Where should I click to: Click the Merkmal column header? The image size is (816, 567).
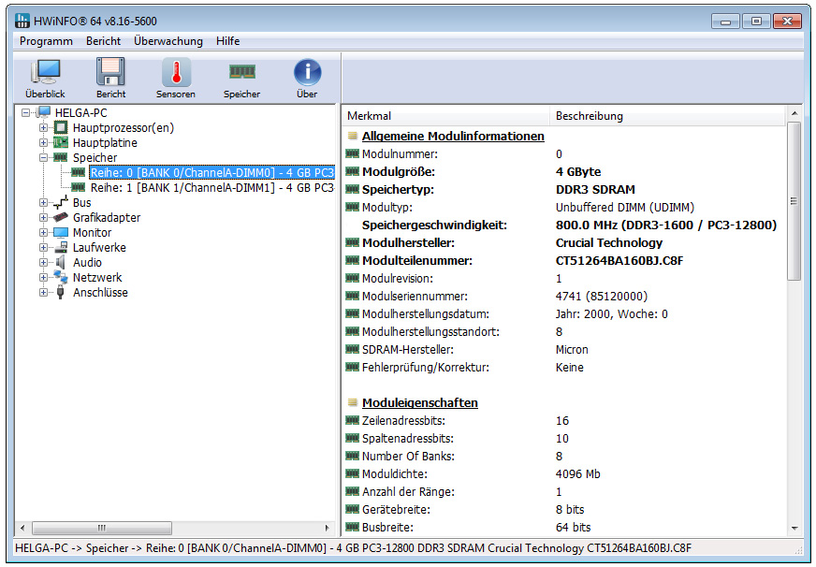pyautogui.click(x=369, y=116)
